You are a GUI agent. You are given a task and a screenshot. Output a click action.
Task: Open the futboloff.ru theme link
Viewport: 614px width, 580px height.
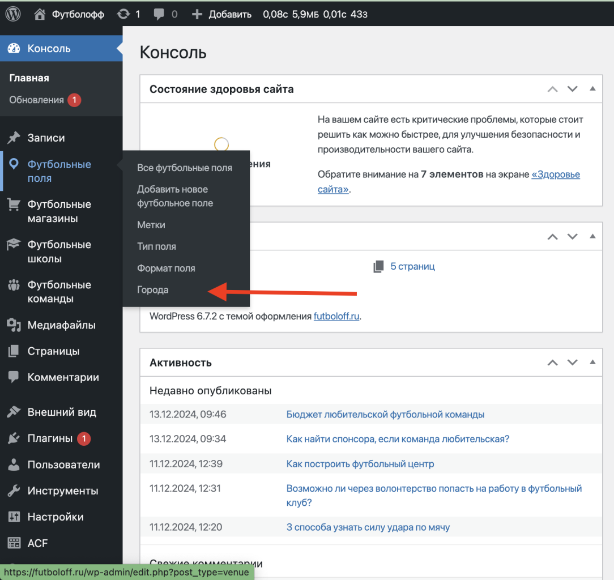click(336, 316)
